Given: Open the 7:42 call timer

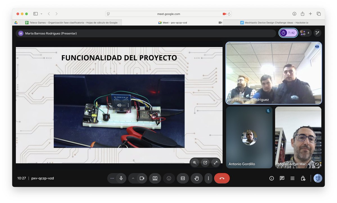Looking at the screenshot, I should (x=288, y=33).
